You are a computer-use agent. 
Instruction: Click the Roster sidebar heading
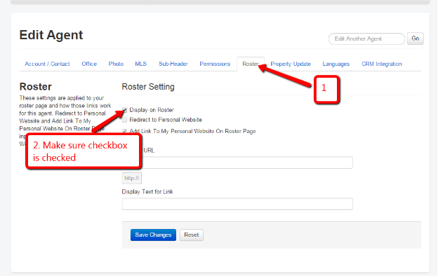tap(36, 87)
